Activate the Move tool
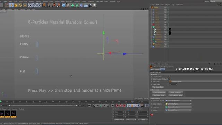Viewport: 222px width, 125px height. click(11, 6)
